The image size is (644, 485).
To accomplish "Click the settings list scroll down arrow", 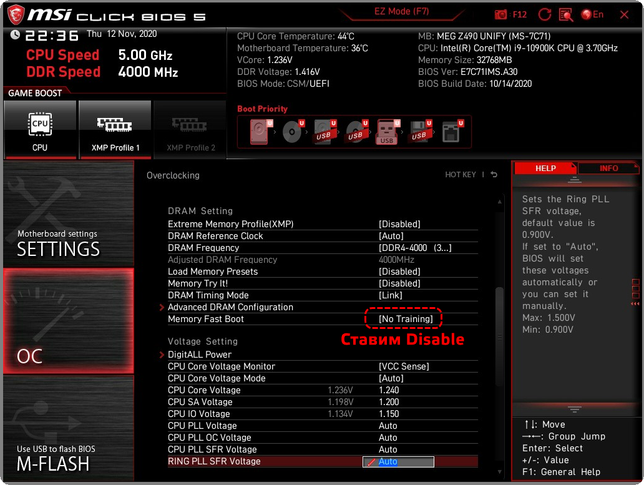I will pyautogui.click(x=499, y=473).
